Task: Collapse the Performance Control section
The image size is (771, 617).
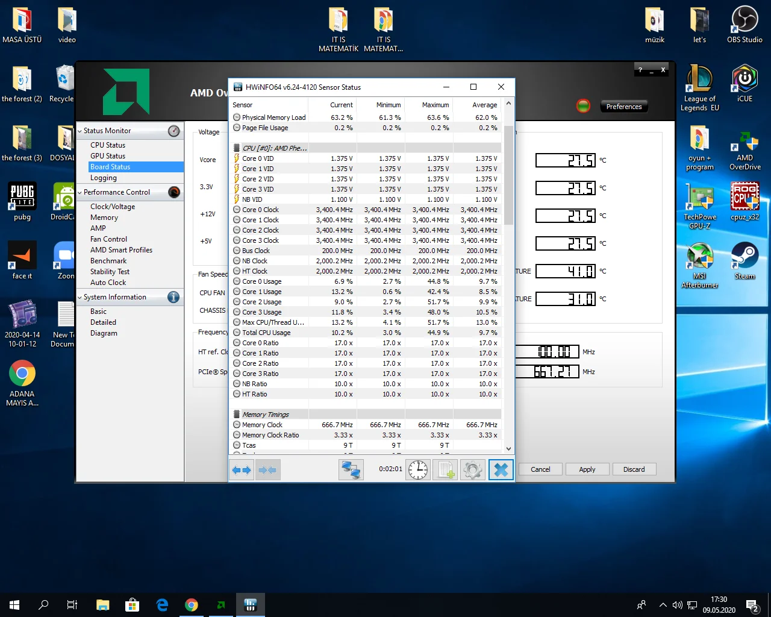Action: click(80, 192)
